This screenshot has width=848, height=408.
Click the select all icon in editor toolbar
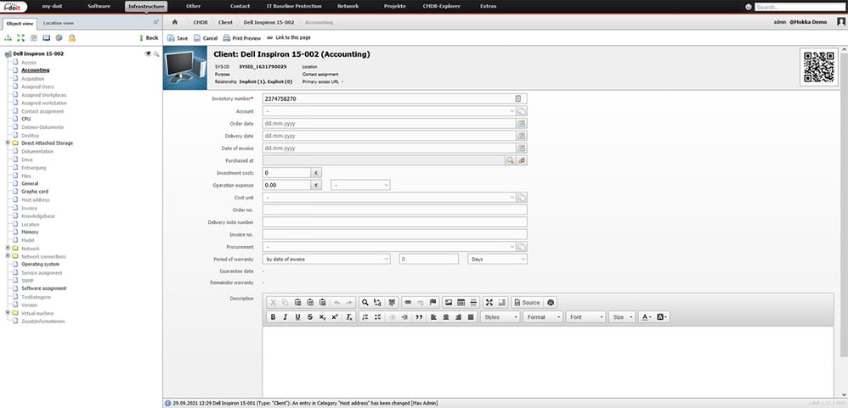coord(393,303)
